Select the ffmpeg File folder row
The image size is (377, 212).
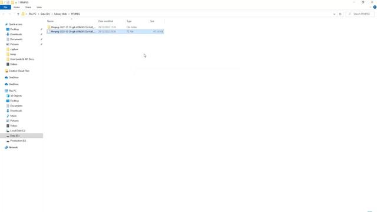pos(105,27)
